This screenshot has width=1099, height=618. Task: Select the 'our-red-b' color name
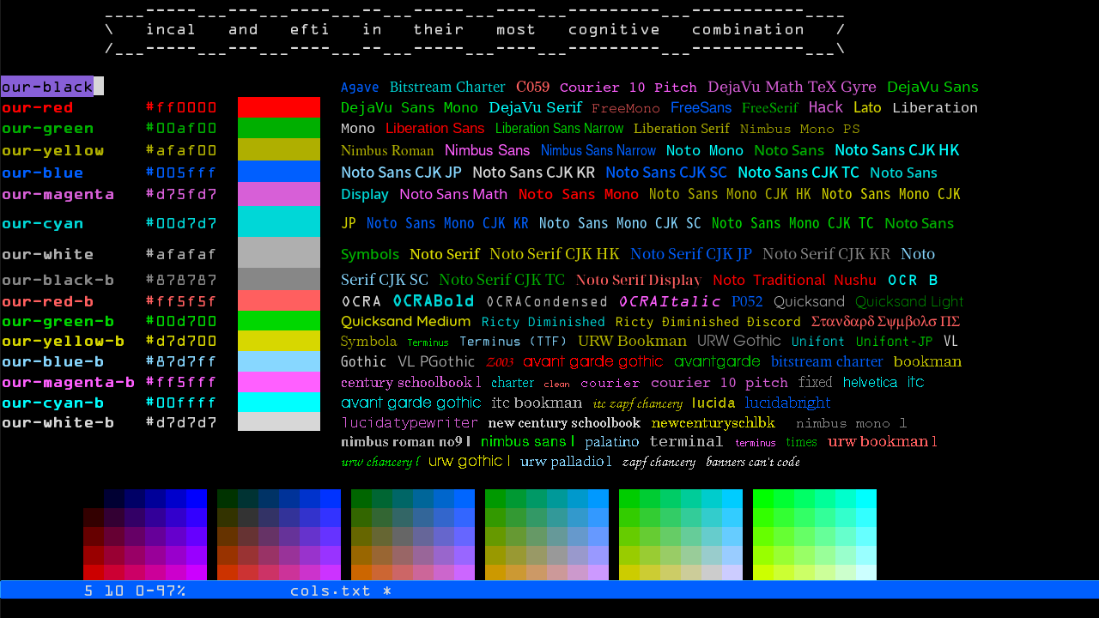click(47, 301)
